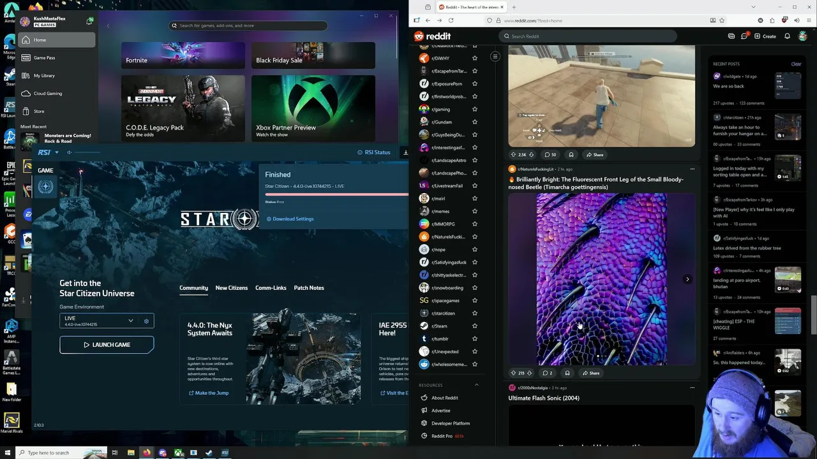
Task: Open the Make the Jump link
Action: (209, 393)
